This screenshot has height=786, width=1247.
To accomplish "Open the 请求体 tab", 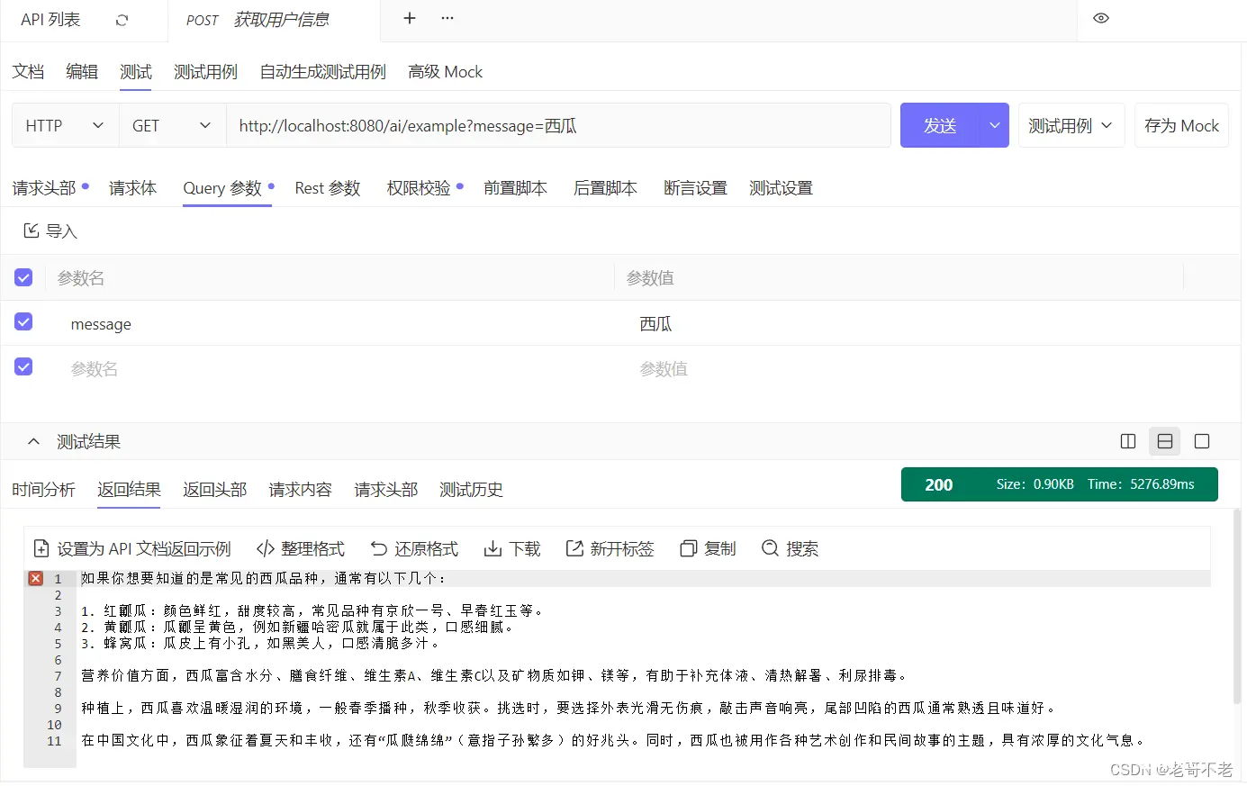I will 132,188.
